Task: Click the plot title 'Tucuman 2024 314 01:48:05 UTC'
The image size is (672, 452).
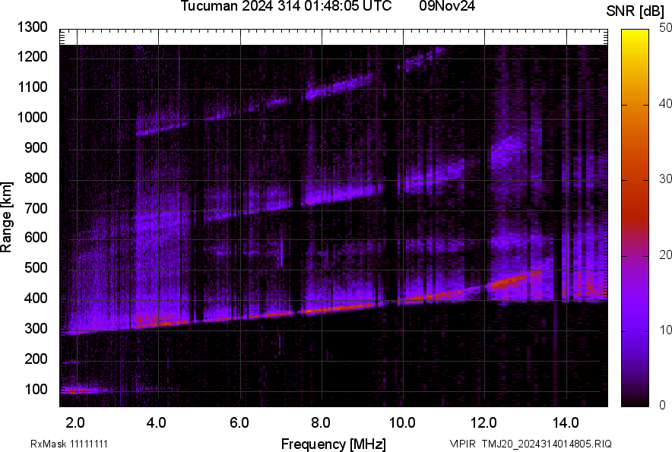Action: (x=286, y=7)
